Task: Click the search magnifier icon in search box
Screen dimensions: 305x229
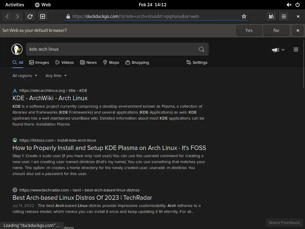Action: pos(202,49)
